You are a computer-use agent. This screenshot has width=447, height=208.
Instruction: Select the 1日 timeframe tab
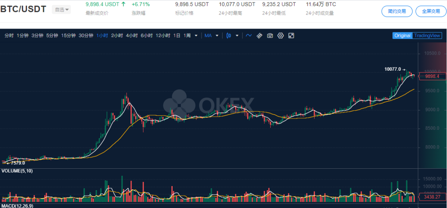click(177, 36)
